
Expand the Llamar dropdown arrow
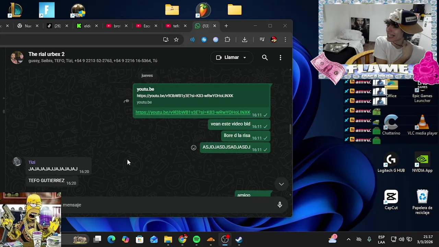tap(245, 58)
